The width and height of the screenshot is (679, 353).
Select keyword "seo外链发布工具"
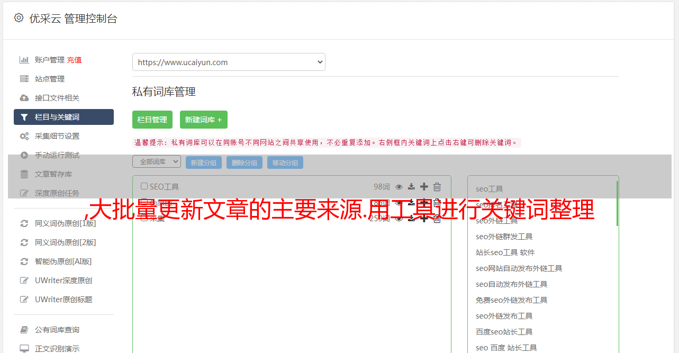(x=504, y=316)
